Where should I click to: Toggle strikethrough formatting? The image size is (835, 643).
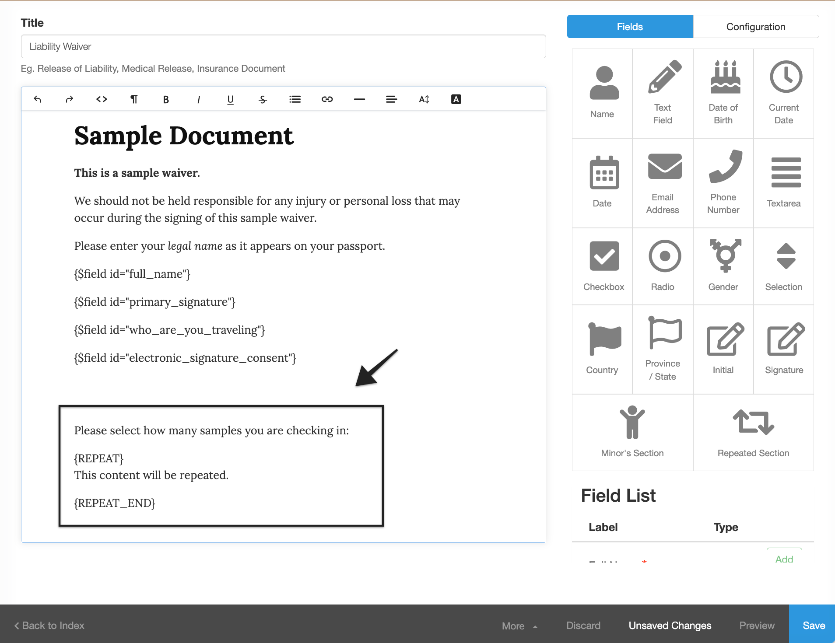pyautogui.click(x=263, y=99)
